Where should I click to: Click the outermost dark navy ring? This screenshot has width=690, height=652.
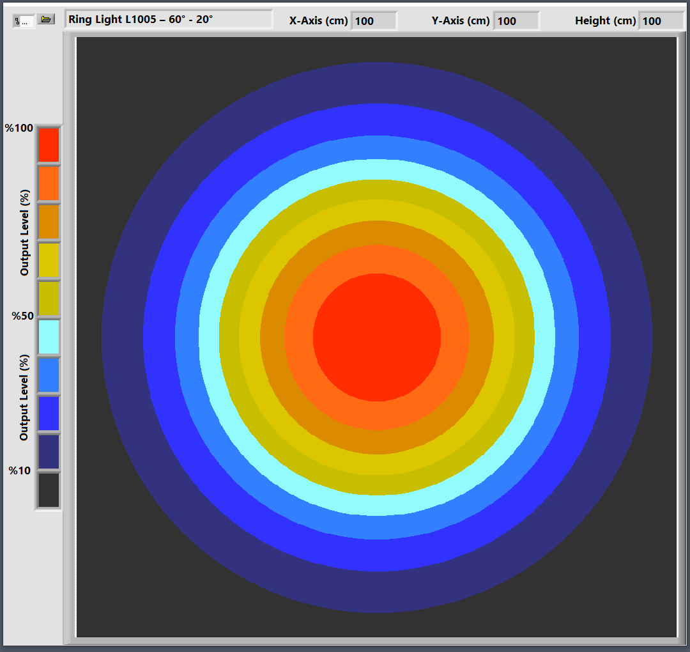377,83
